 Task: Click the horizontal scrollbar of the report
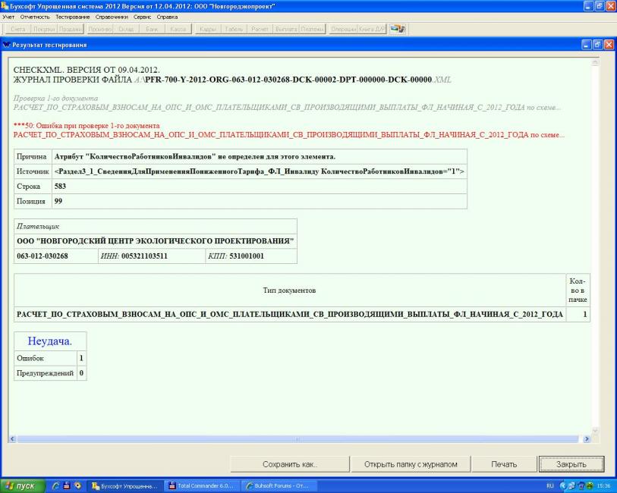point(296,439)
